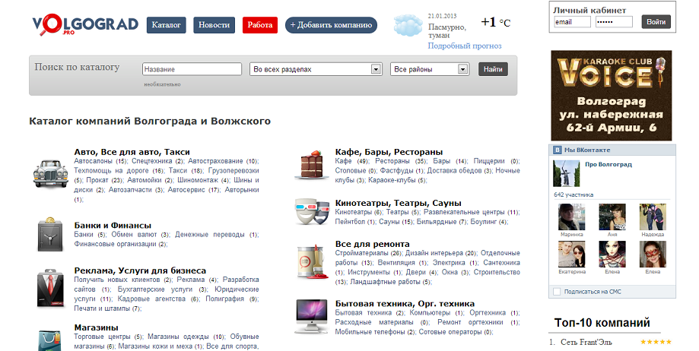The image size is (699, 351).
Task: Open Кинотеатры, Театры, Сауны heading
Action: click(x=398, y=203)
